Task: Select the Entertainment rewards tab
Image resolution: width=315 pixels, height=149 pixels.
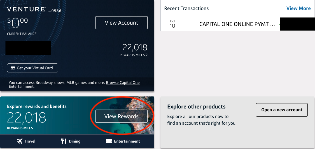Action: 123,141
